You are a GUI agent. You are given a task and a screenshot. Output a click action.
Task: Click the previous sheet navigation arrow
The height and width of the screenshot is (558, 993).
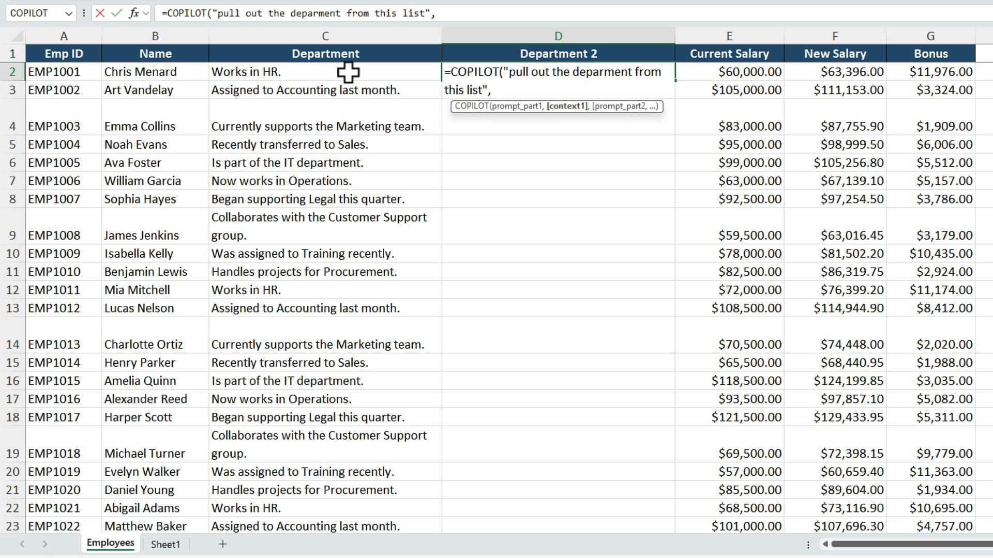point(22,544)
